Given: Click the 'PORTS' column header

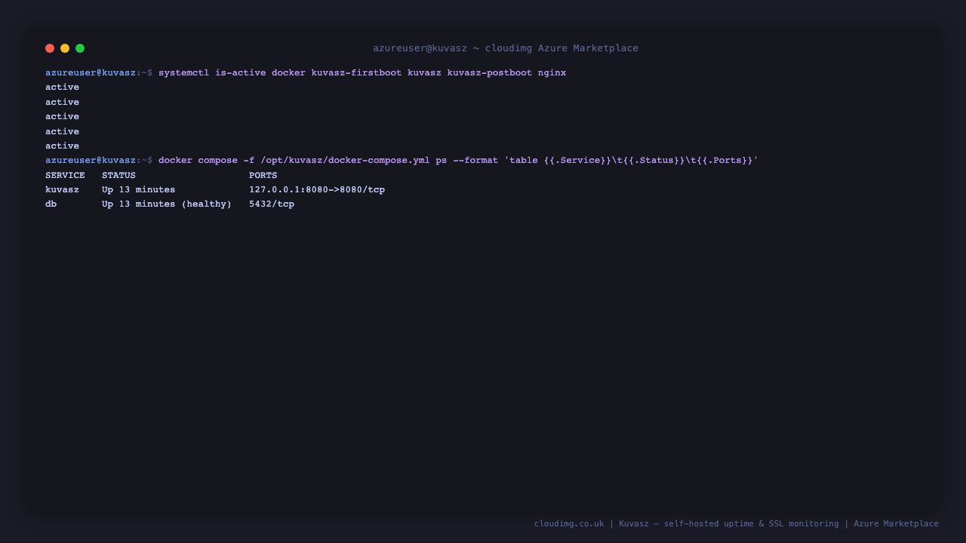Looking at the screenshot, I should [x=263, y=176].
